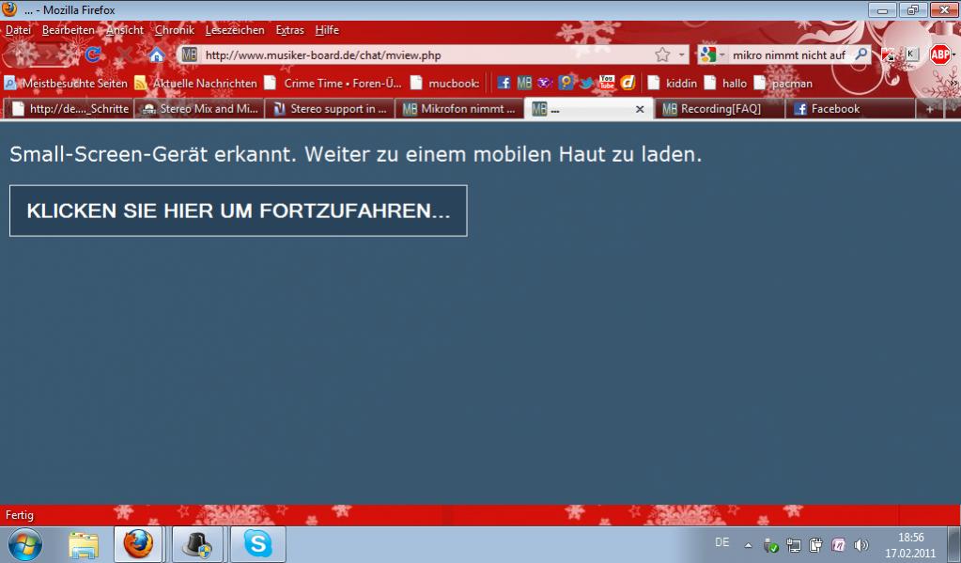Click the orange d bookmark icon
961x563 pixels.
coord(628,83)
